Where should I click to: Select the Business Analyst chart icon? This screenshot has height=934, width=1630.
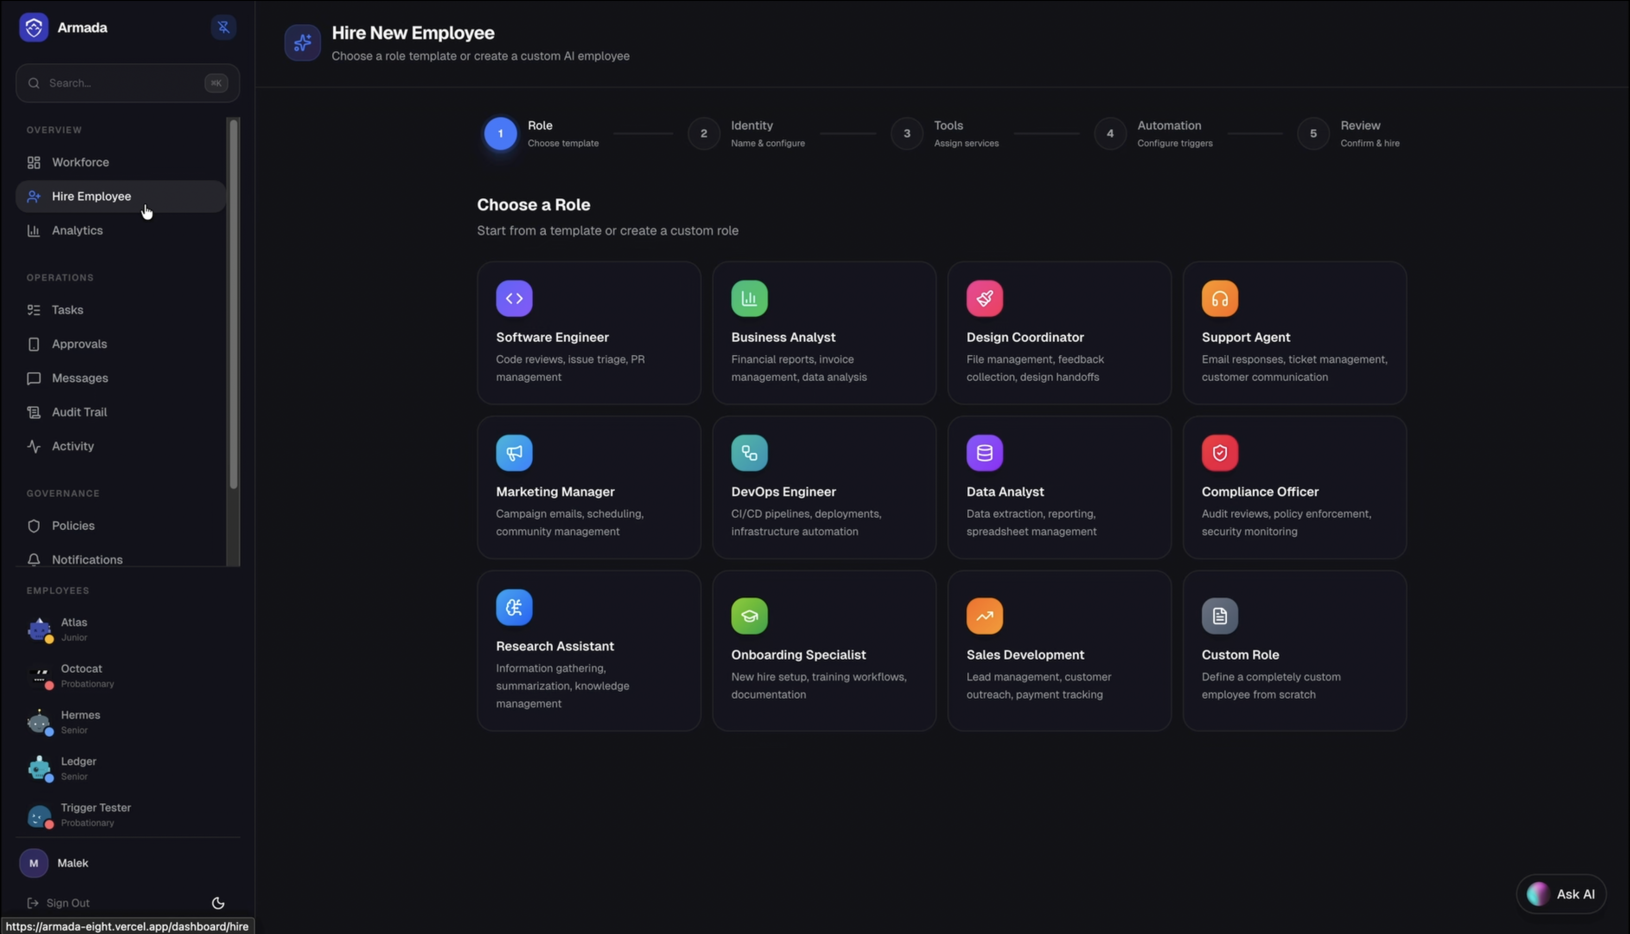(749, 298)
